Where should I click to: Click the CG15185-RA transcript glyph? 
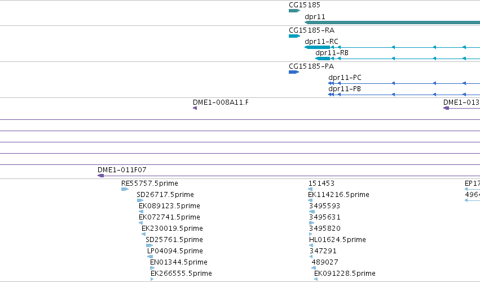pos(294,36)
